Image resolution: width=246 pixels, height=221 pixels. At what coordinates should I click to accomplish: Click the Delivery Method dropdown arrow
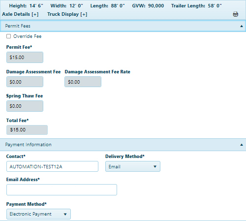pyautogui.click(x=155, y=167)
